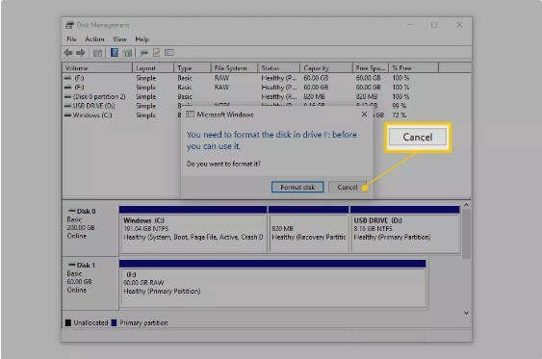Click Cancel in the format dialog

[348, 187]
